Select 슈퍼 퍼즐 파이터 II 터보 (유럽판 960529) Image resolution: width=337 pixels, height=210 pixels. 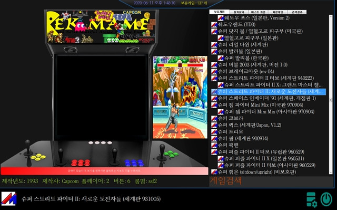(261, 152)
